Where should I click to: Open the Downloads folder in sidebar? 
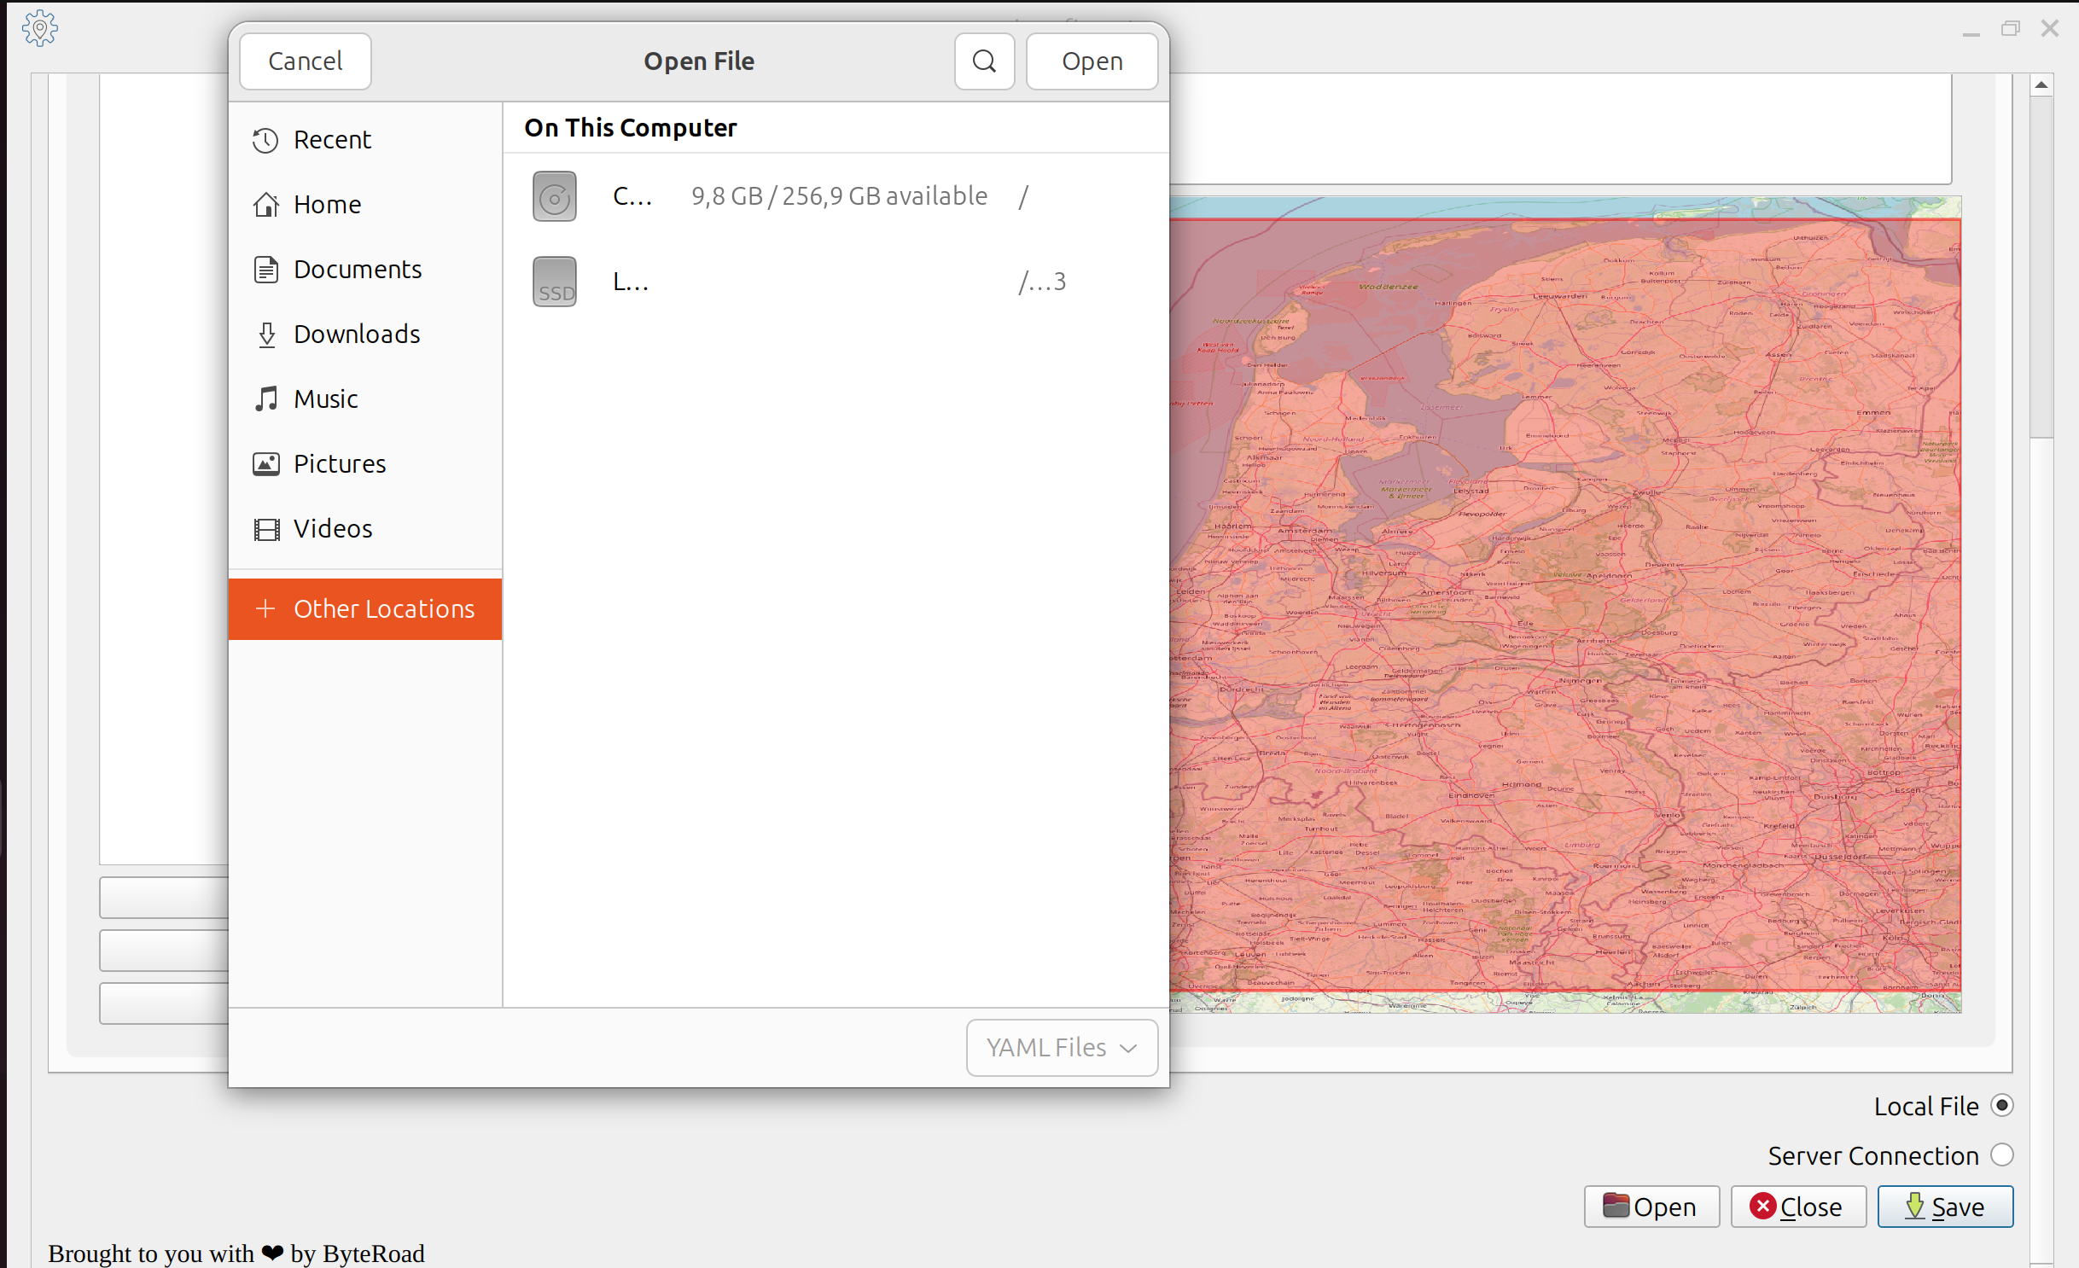click(357, 334)
